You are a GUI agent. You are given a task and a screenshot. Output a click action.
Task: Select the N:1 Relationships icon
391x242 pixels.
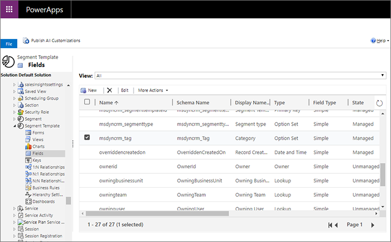point(28,174)
